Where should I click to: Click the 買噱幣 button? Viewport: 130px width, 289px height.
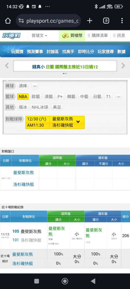(x=72, y=36)
